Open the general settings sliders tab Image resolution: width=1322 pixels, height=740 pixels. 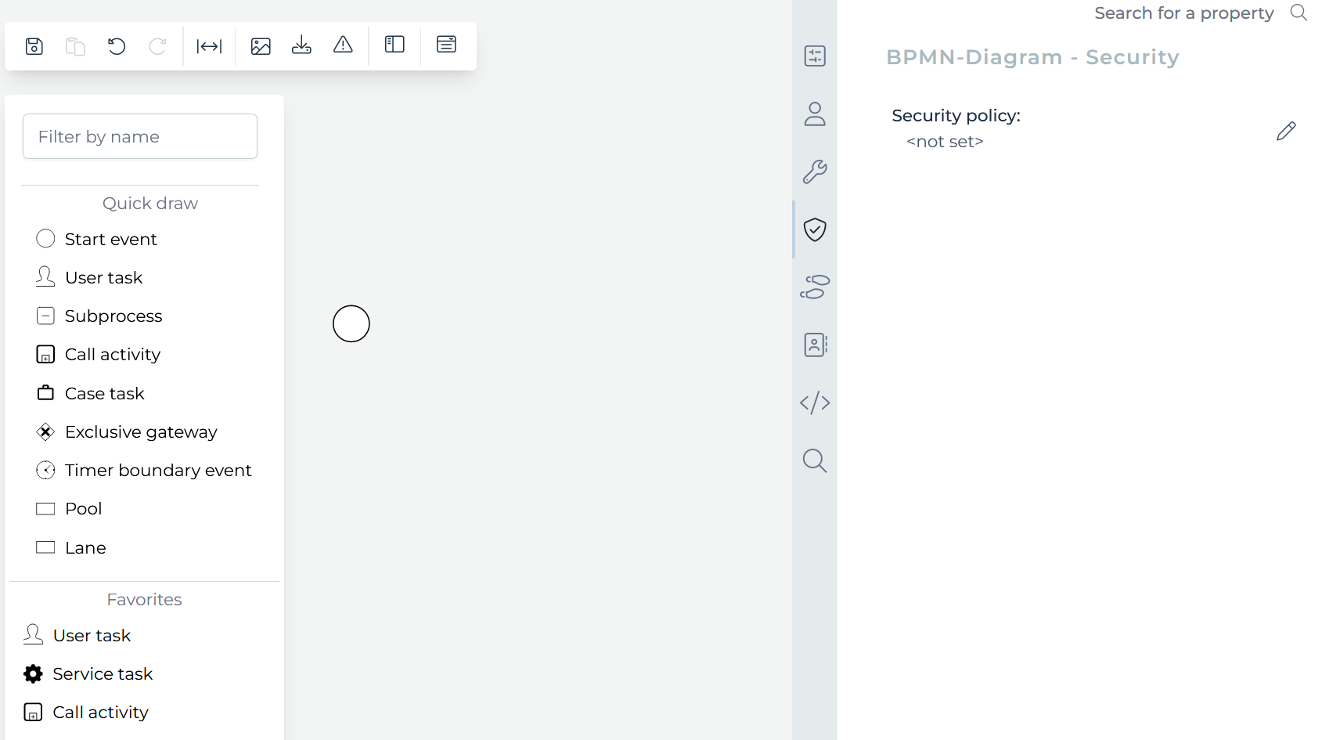[x=815, y=56]
